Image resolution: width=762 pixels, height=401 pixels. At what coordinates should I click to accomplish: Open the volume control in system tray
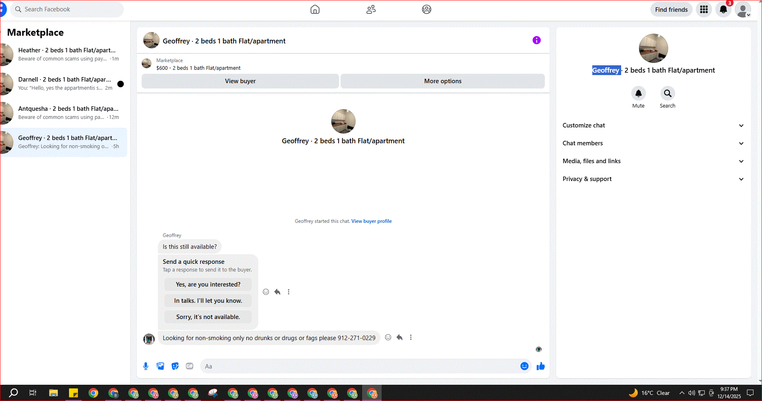tap(692, 393)
